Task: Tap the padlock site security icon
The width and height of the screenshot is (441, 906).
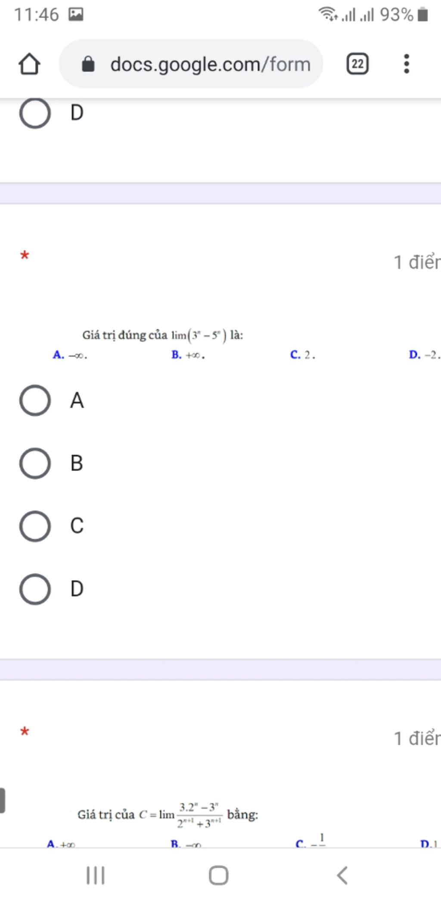Action: tap(88, 64)
